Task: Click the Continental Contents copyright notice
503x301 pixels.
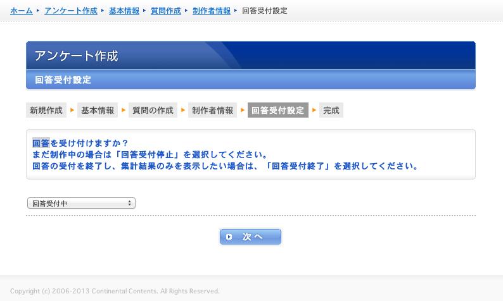Action: (x=115, y=291)
